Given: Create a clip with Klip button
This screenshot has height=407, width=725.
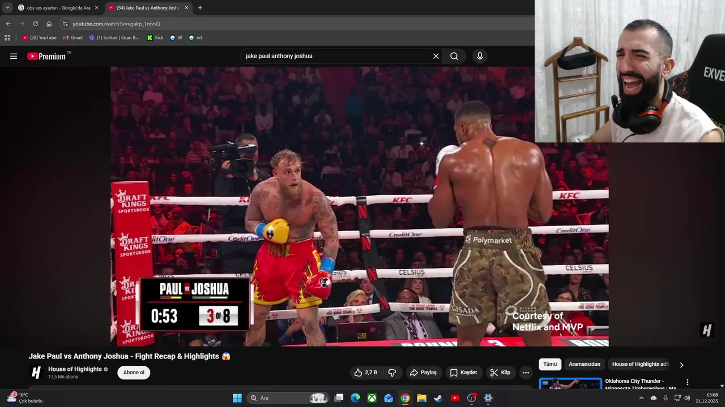Looking at the screenshot, I should pos(500,373).
